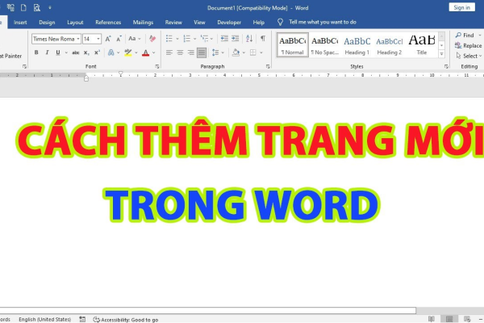Open the Design tab
This screenshot has height=323, width=484.
tap(47, 23)
